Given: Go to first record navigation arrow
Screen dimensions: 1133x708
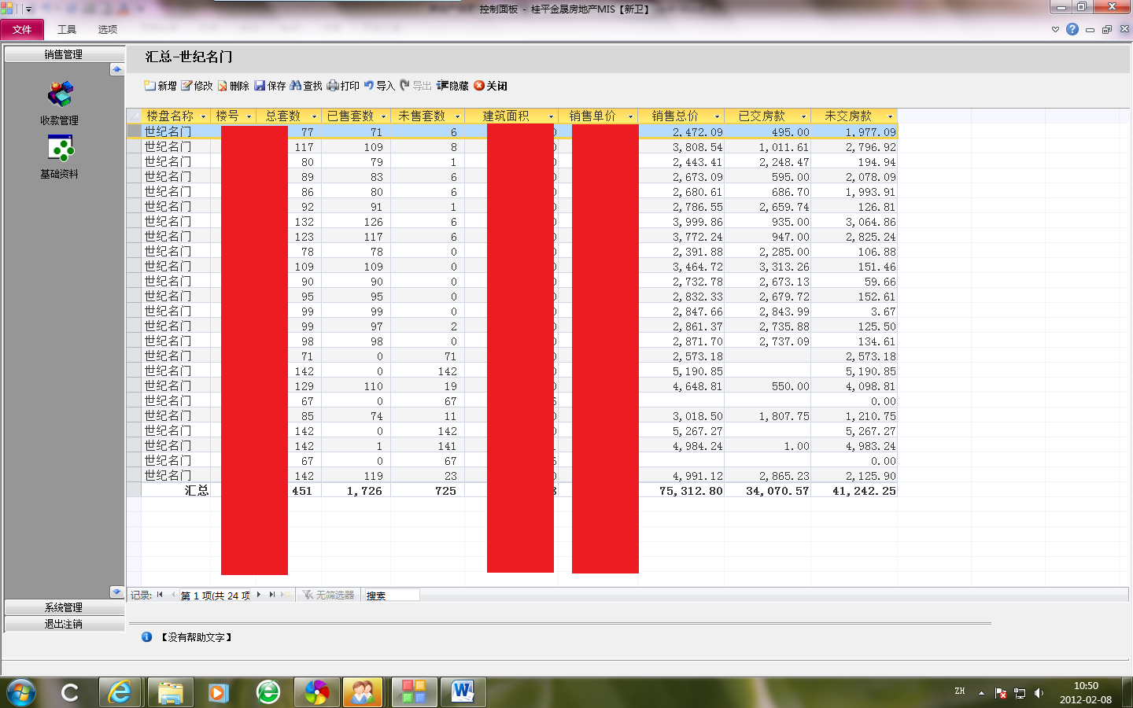Looking at the screenshot, I should coord(160,595).
